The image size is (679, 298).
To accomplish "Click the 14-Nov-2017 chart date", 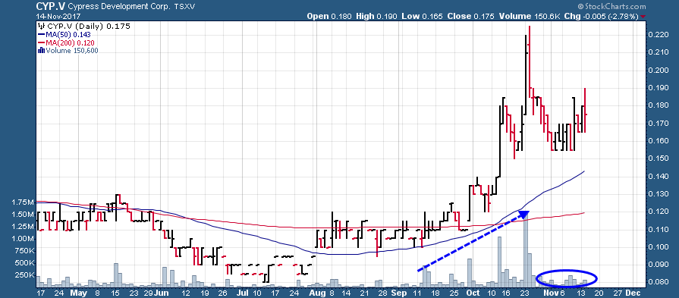I will pos(58,16).
